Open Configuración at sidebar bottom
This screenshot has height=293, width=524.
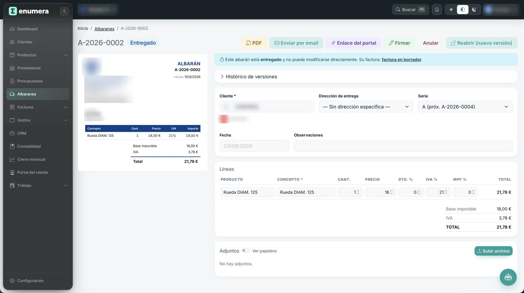38,281
